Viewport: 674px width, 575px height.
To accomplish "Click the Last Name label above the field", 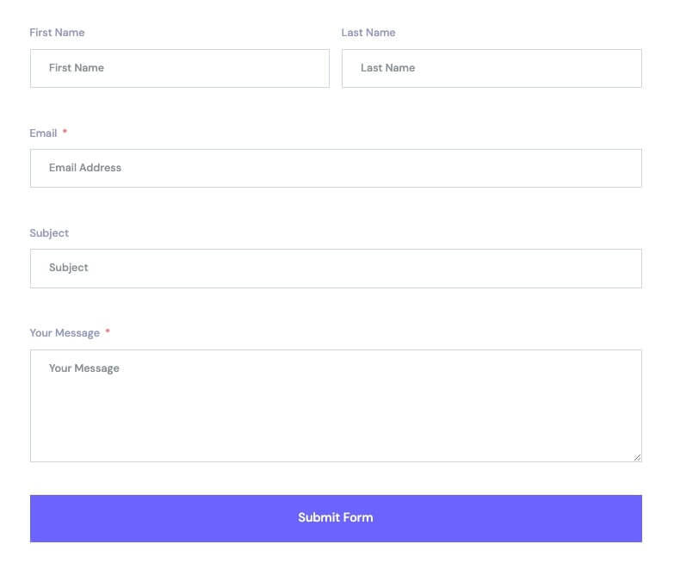I will (x=368, y=33).
